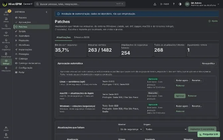Open the 11/13 progress play indicator
This screenshot has height=140, width=223.
click(x=165, y=4)
